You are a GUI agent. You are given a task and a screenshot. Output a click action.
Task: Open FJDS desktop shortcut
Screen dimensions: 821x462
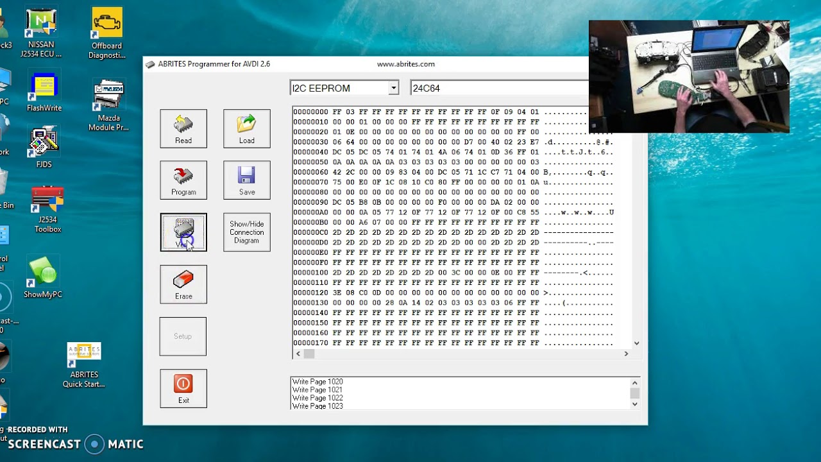click(x=44, y=148)
